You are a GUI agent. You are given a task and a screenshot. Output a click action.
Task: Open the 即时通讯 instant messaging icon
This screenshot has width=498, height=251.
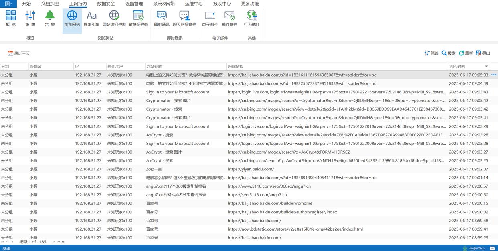(x=162, y=19)
